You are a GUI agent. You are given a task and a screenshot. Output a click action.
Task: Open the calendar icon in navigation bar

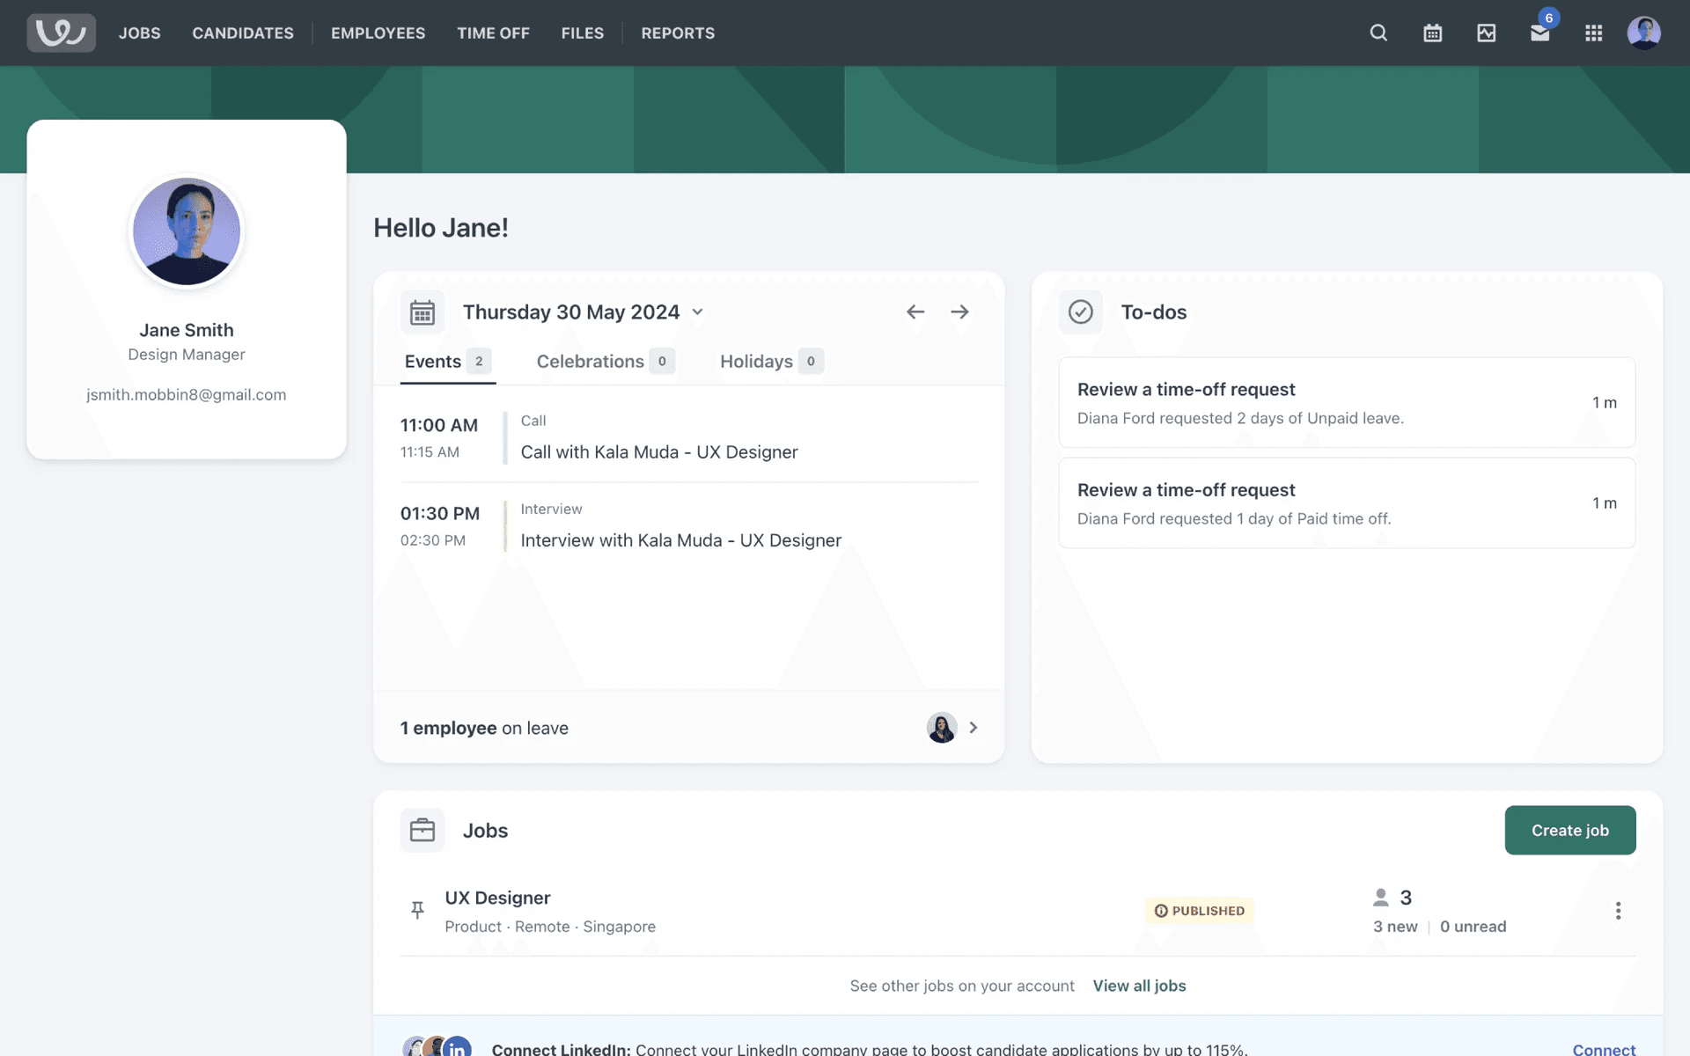1432,33
